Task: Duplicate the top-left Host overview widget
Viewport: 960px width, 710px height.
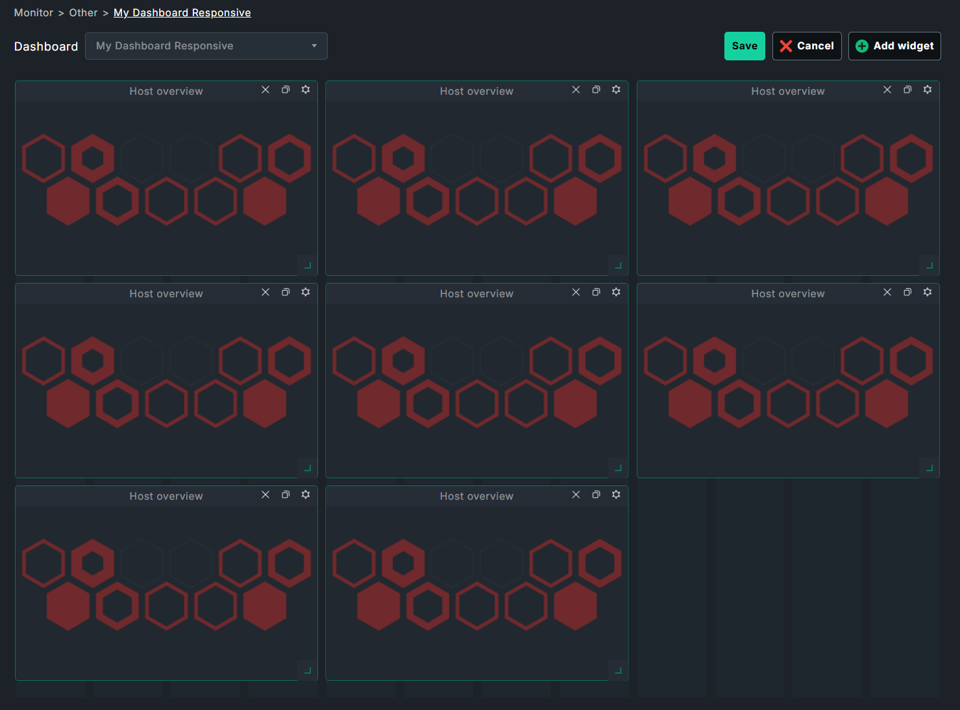Action: pos(286,90)
